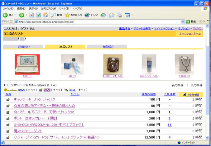The height and width of the screenshot is (146, 211).
Task: Click the Edit page icon in toolbar
Action: [127, 15]
